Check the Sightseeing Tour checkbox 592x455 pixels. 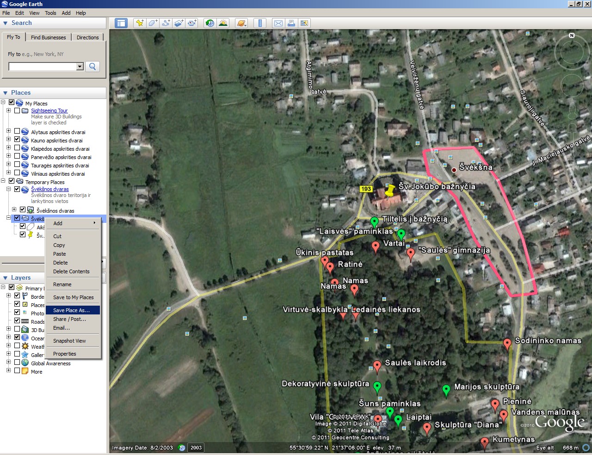[17, 111]
